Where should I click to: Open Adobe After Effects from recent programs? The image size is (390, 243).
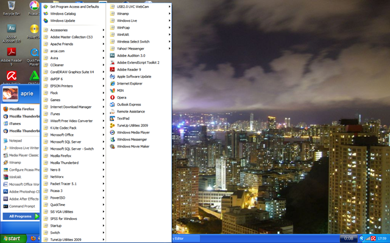click(x=21, y=199)
